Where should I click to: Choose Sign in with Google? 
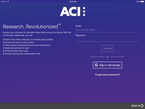(x=107, y=65)
